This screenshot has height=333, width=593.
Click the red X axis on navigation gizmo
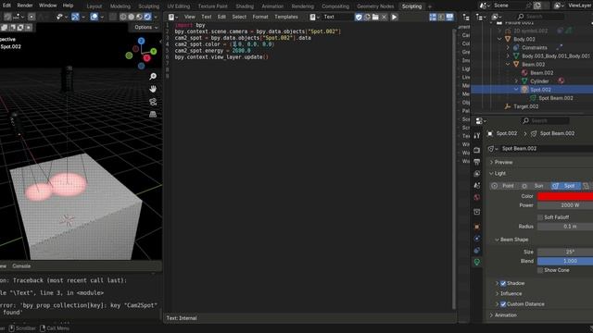click(x=146, y=57)
